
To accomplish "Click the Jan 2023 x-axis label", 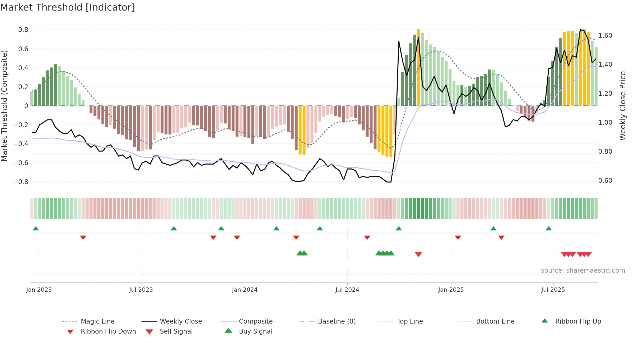I will pyautogui.click(x=39, y=290).
